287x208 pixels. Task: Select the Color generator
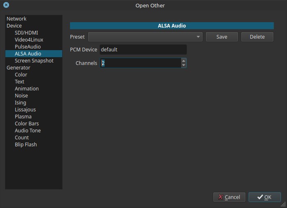pos(21,75)
